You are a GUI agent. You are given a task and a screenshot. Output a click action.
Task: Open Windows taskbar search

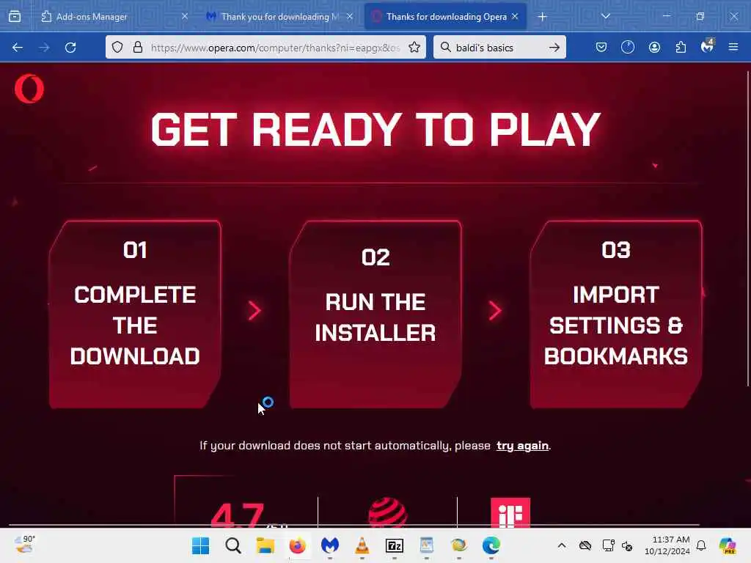(x=232, y=545)
